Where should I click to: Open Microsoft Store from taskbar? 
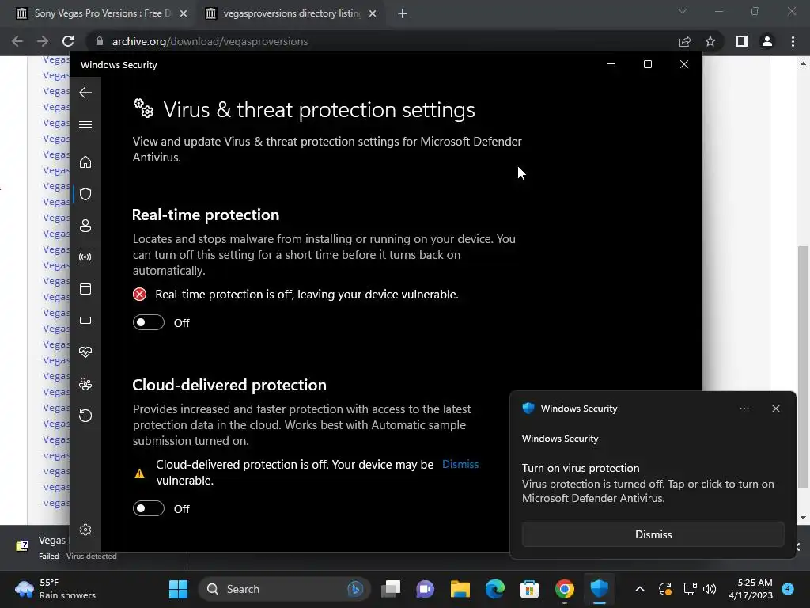click(529, 589)
